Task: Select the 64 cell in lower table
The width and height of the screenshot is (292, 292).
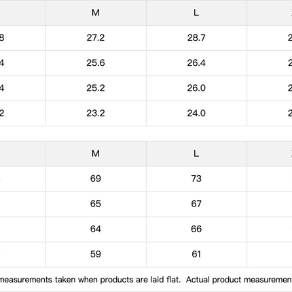Action: point(96,229)
